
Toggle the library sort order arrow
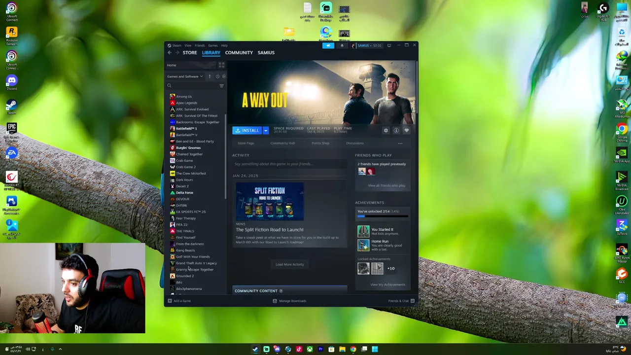pyautogui.click(x=210, y=76)
